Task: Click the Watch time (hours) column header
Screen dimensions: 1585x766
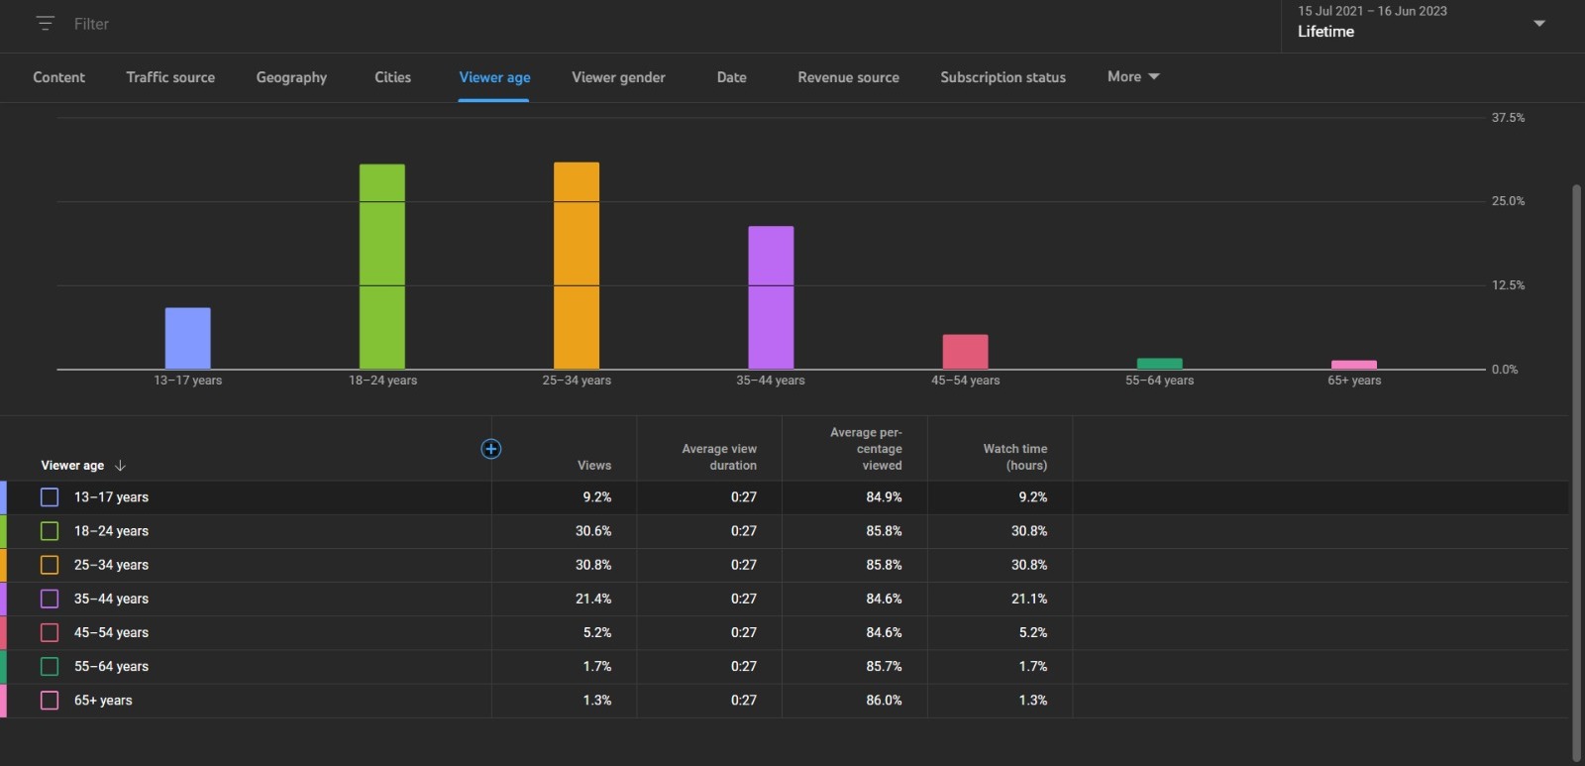Action: pos(1014,457)
